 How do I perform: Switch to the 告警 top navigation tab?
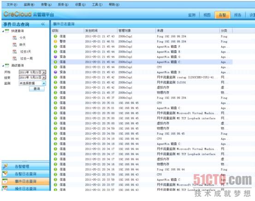tap(222, 15)
